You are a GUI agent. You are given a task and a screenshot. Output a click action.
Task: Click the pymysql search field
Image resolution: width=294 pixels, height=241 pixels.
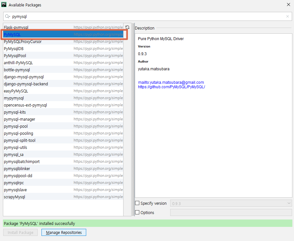(147, 16)
